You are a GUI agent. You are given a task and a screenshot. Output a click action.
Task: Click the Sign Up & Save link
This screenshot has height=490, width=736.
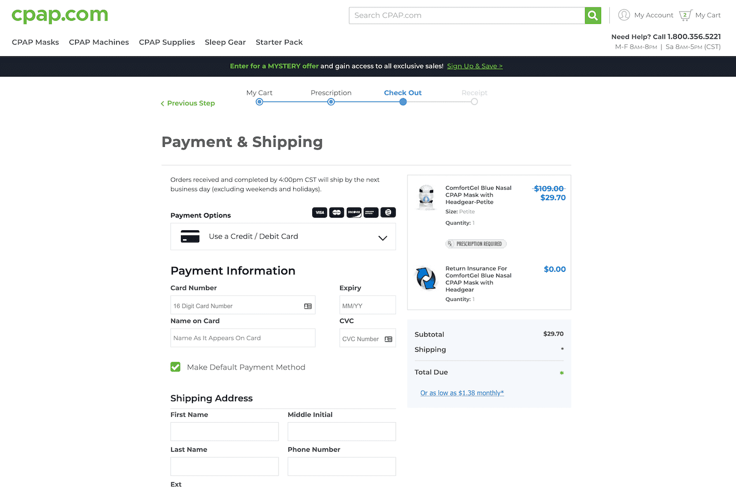pos(475,66)
